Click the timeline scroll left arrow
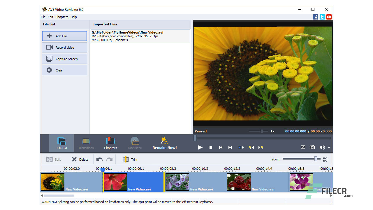 [x=42, y=196]
